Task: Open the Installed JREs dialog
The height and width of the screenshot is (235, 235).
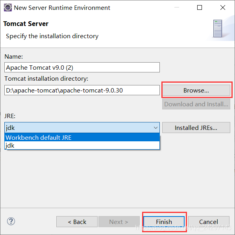Action: pyautogui.click(x=196, y=128)
